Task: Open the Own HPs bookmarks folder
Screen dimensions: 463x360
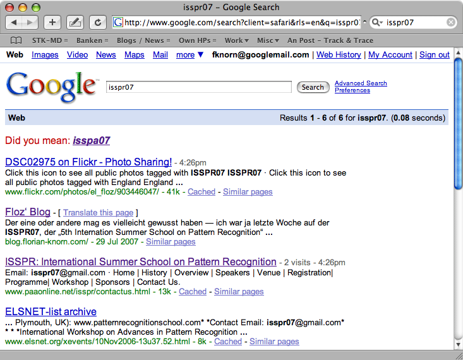Action: click(197, 40)
